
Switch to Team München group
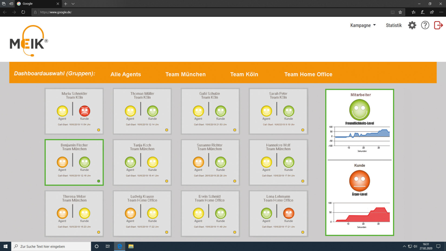(x=186, y=74)
